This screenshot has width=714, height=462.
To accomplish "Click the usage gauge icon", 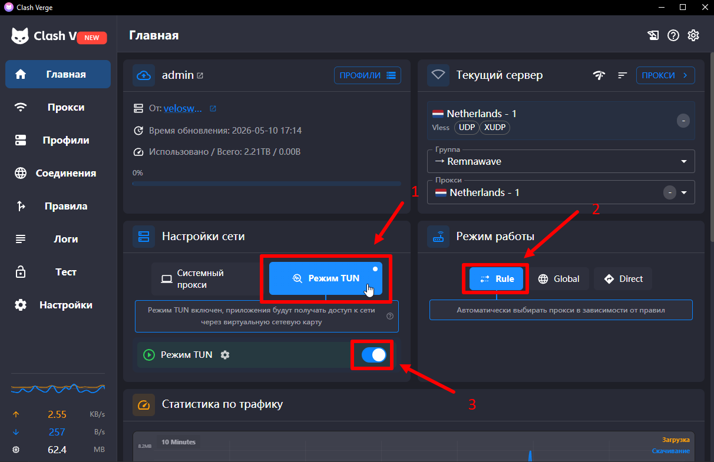I will (138, 152).
